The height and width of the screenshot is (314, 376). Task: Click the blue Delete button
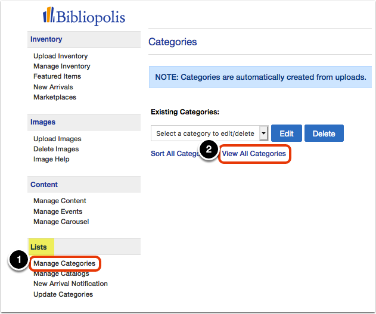pyautogui.click(x=324, y=133)
